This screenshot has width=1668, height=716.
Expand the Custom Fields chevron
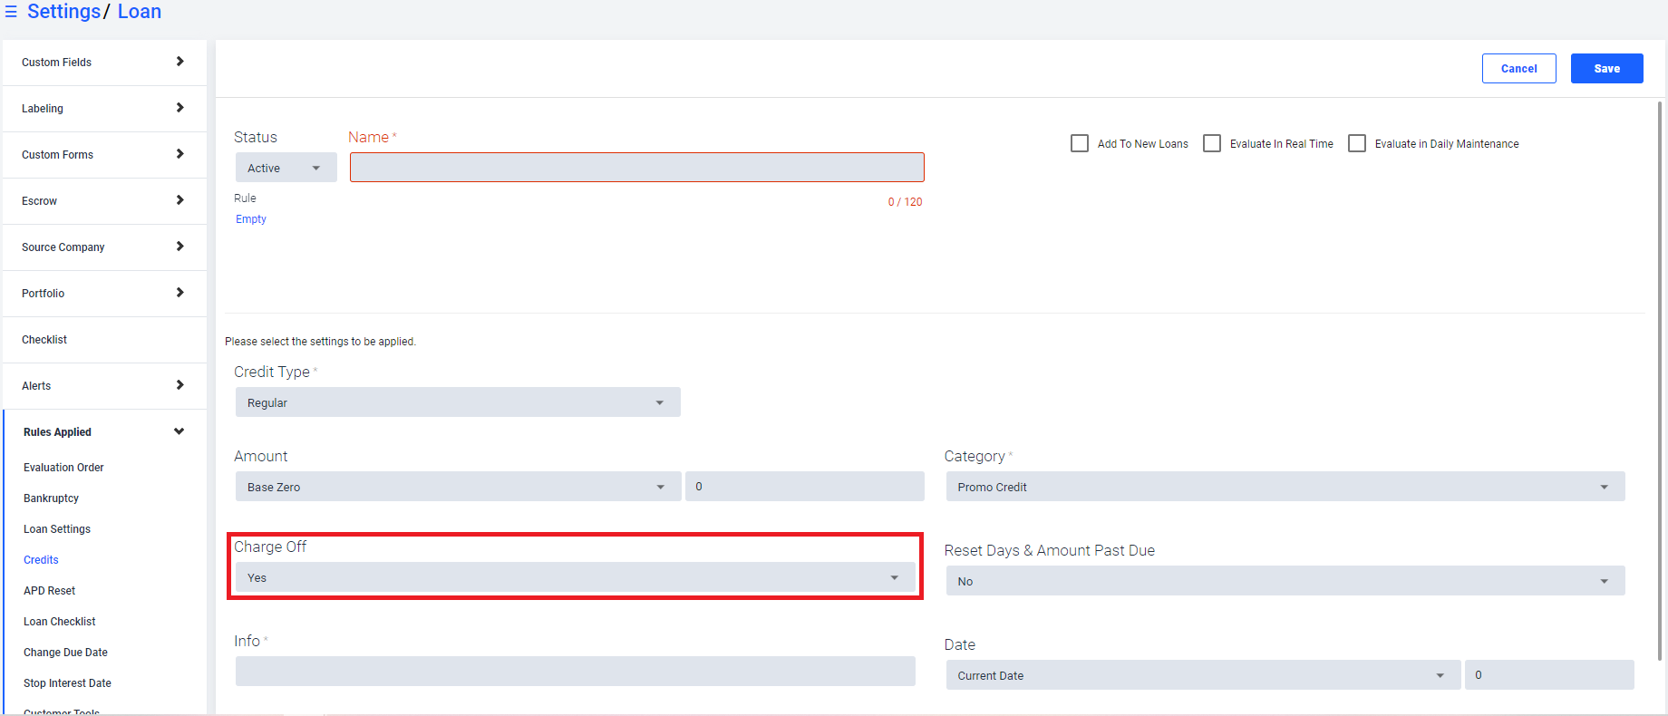click(179, 62)
